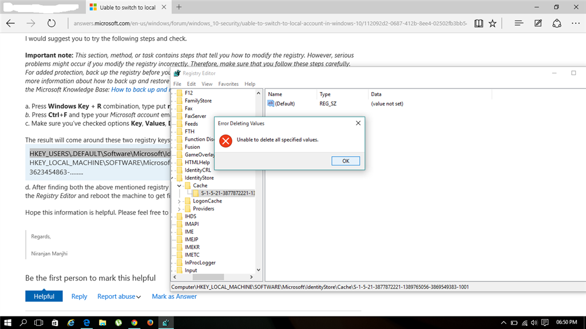Screen dimensions: 586x329
Task: Open the Action Center notifications icon
Action: [545, 322]
